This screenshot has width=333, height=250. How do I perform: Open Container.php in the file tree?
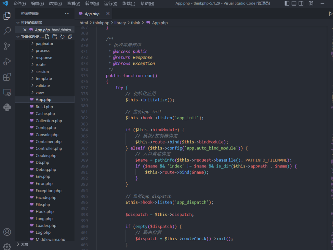click(48, 141)
